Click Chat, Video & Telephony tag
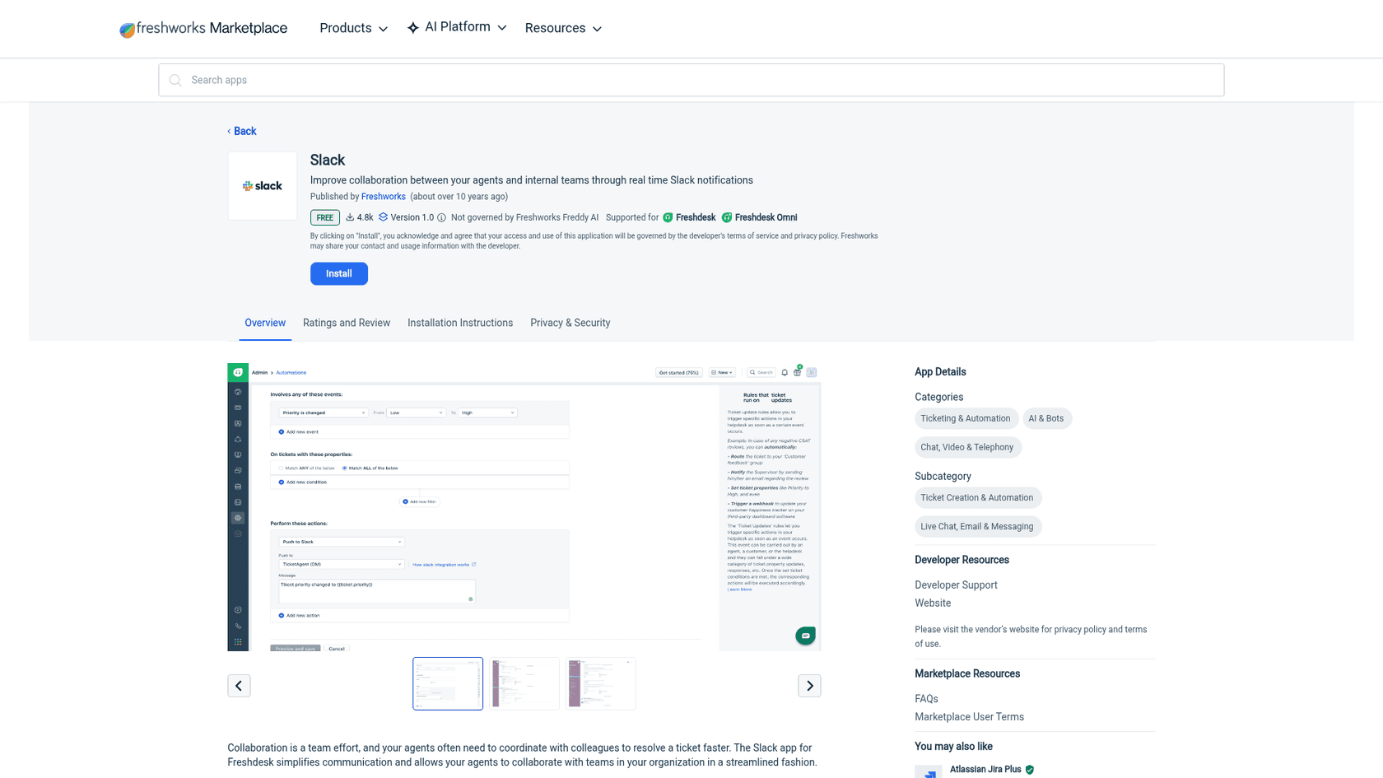 (967, 447)
